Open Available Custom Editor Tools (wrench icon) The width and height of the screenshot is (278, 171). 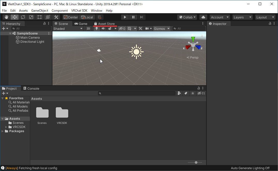[x=56, y=17]
